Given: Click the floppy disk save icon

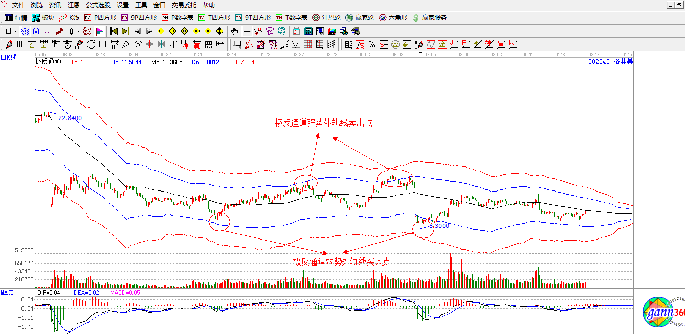Looking at the screenshot, I should [332, 31].
